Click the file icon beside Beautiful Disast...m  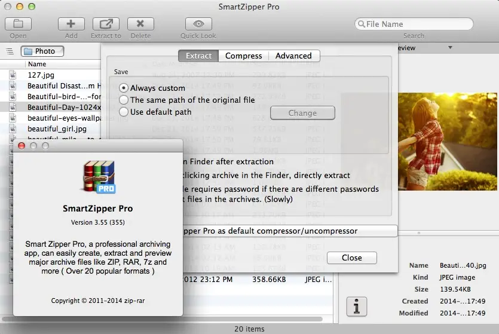coord(13,86)
